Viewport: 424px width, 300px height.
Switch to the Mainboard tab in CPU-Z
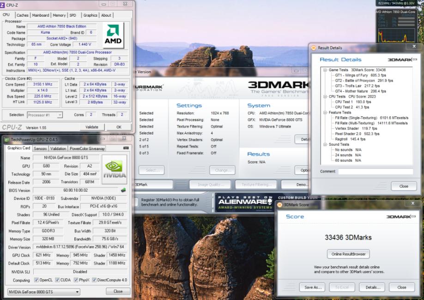[x=41, y=15]
